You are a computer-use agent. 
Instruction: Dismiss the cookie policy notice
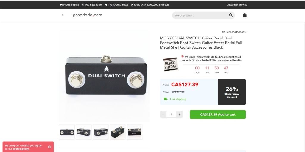click(x=50, y=147)
